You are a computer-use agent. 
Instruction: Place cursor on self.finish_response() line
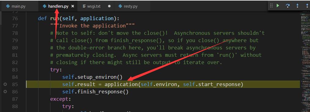[x=95, y=92]
